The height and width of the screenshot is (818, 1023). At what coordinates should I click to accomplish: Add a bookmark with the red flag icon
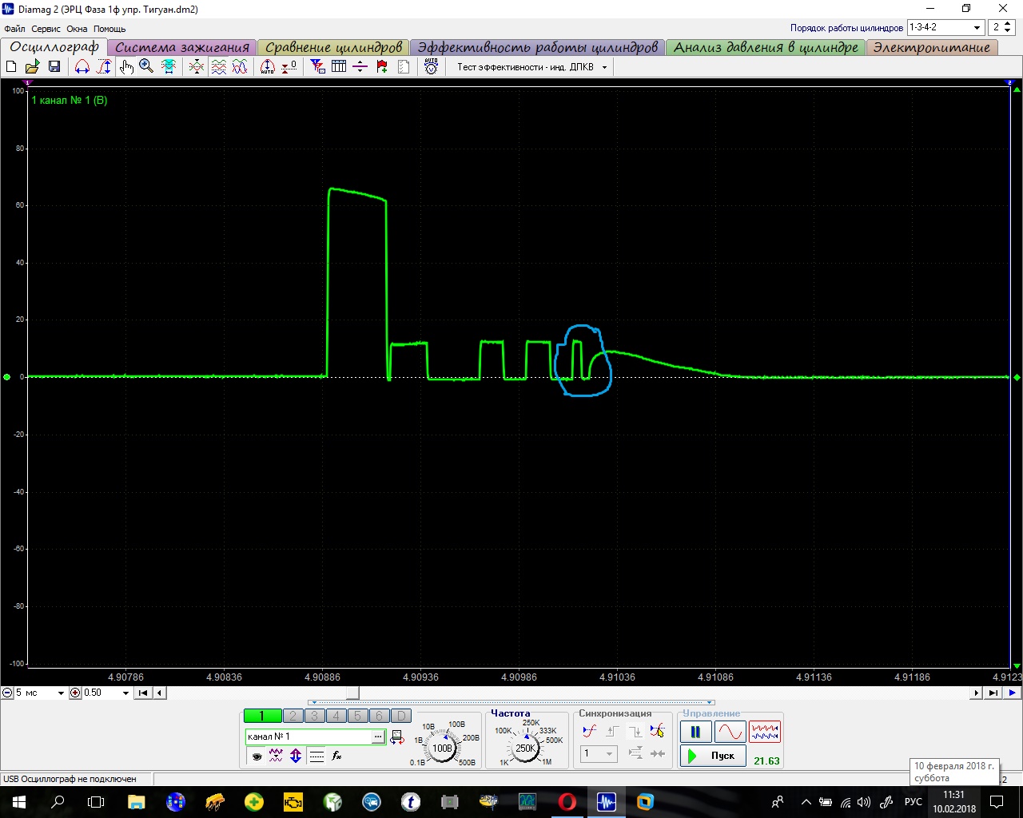coord(382,67)
